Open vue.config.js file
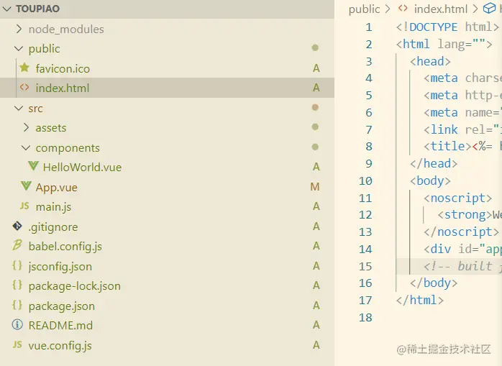 pyautogui.click(x=60, y=346)
